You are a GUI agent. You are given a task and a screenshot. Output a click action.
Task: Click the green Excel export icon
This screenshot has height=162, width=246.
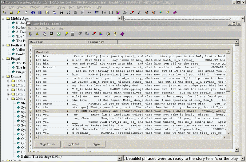(x=58, y=34)
